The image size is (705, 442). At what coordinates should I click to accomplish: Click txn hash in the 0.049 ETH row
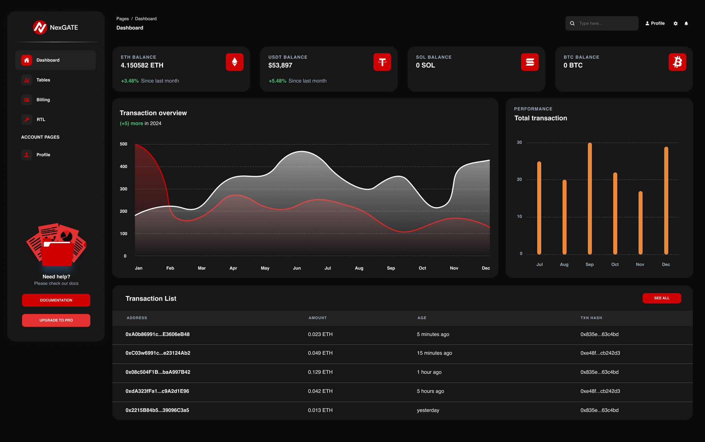[x=600, y=353]
